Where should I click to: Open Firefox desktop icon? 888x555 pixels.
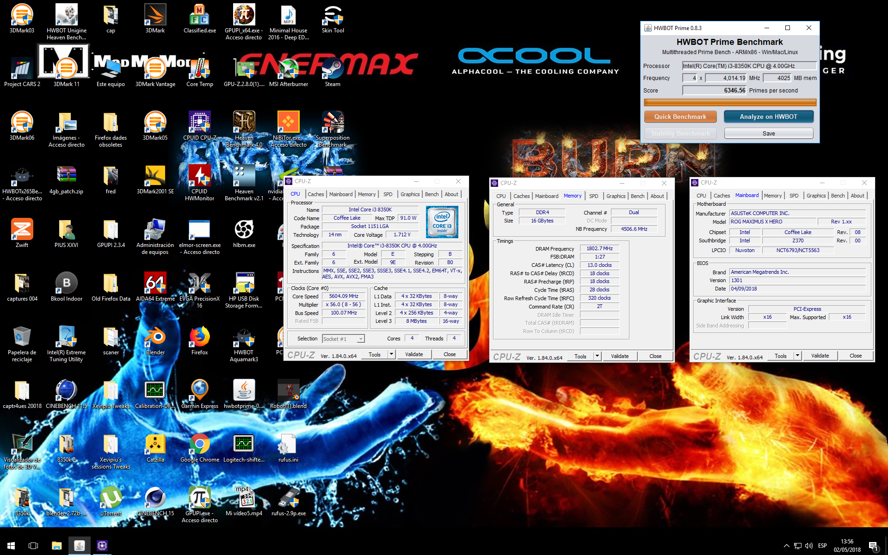[x=199, y=340]
